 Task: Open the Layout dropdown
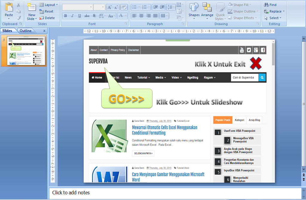click(49, 4)
